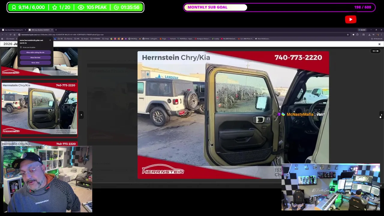Click the main Jeep door photo
384x216 pixels.
[233, 115]
